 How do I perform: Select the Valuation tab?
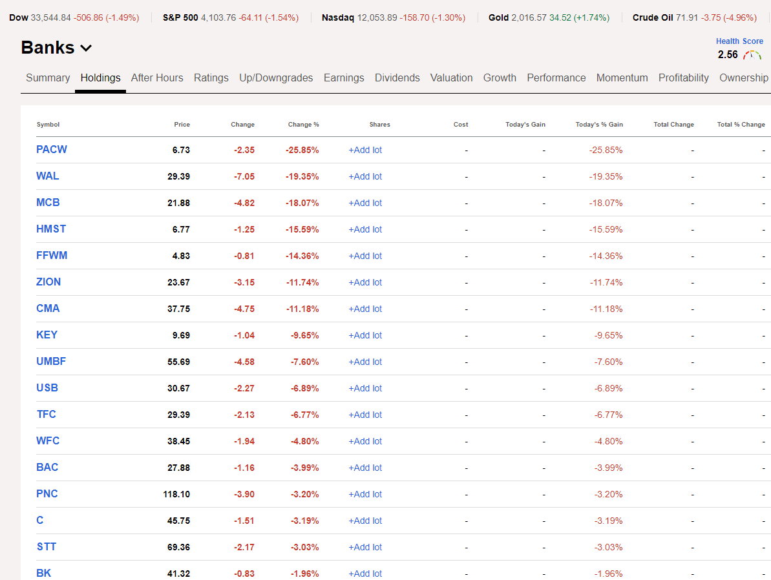point(451,78)
